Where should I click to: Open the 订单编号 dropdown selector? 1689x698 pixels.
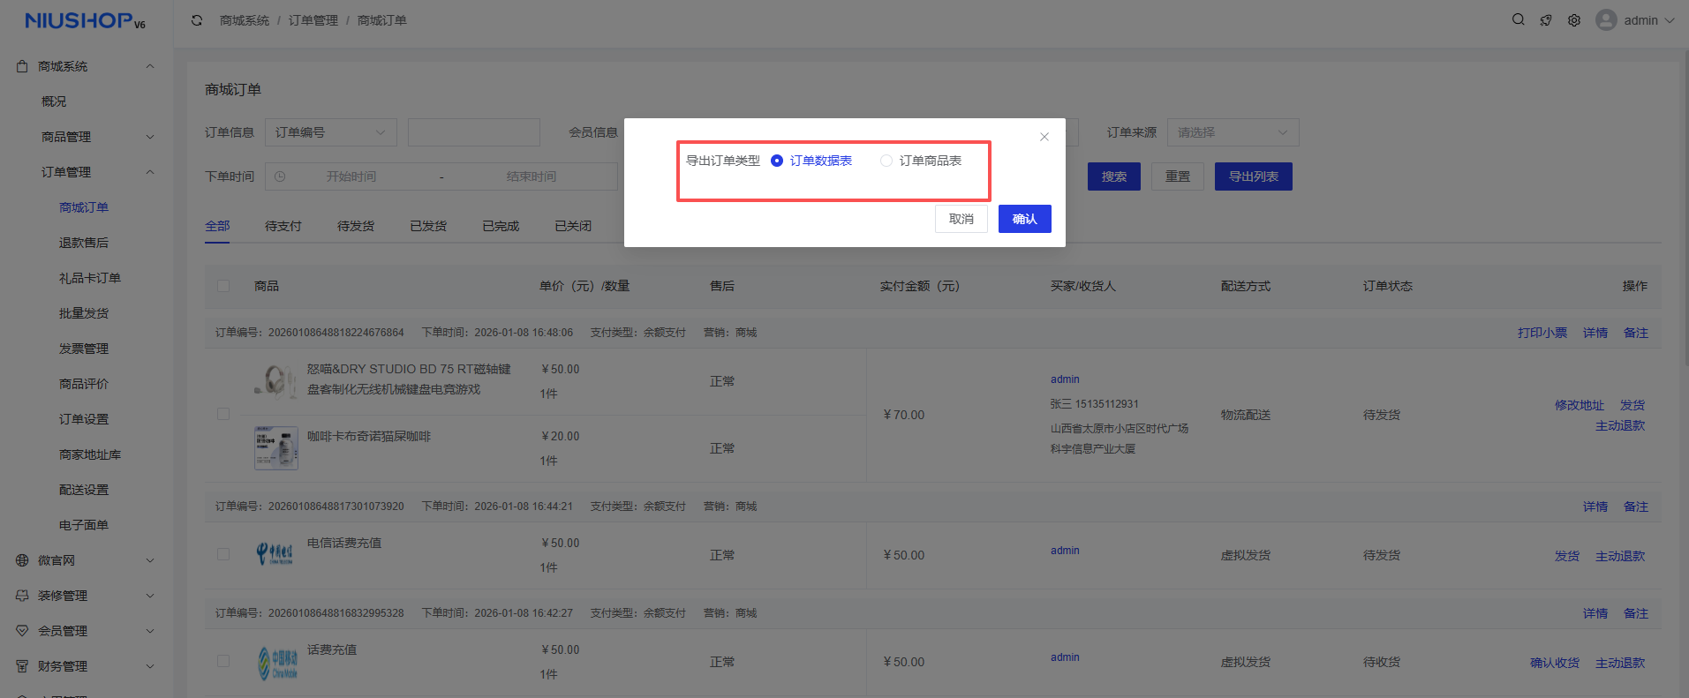(x=330, y=132)
